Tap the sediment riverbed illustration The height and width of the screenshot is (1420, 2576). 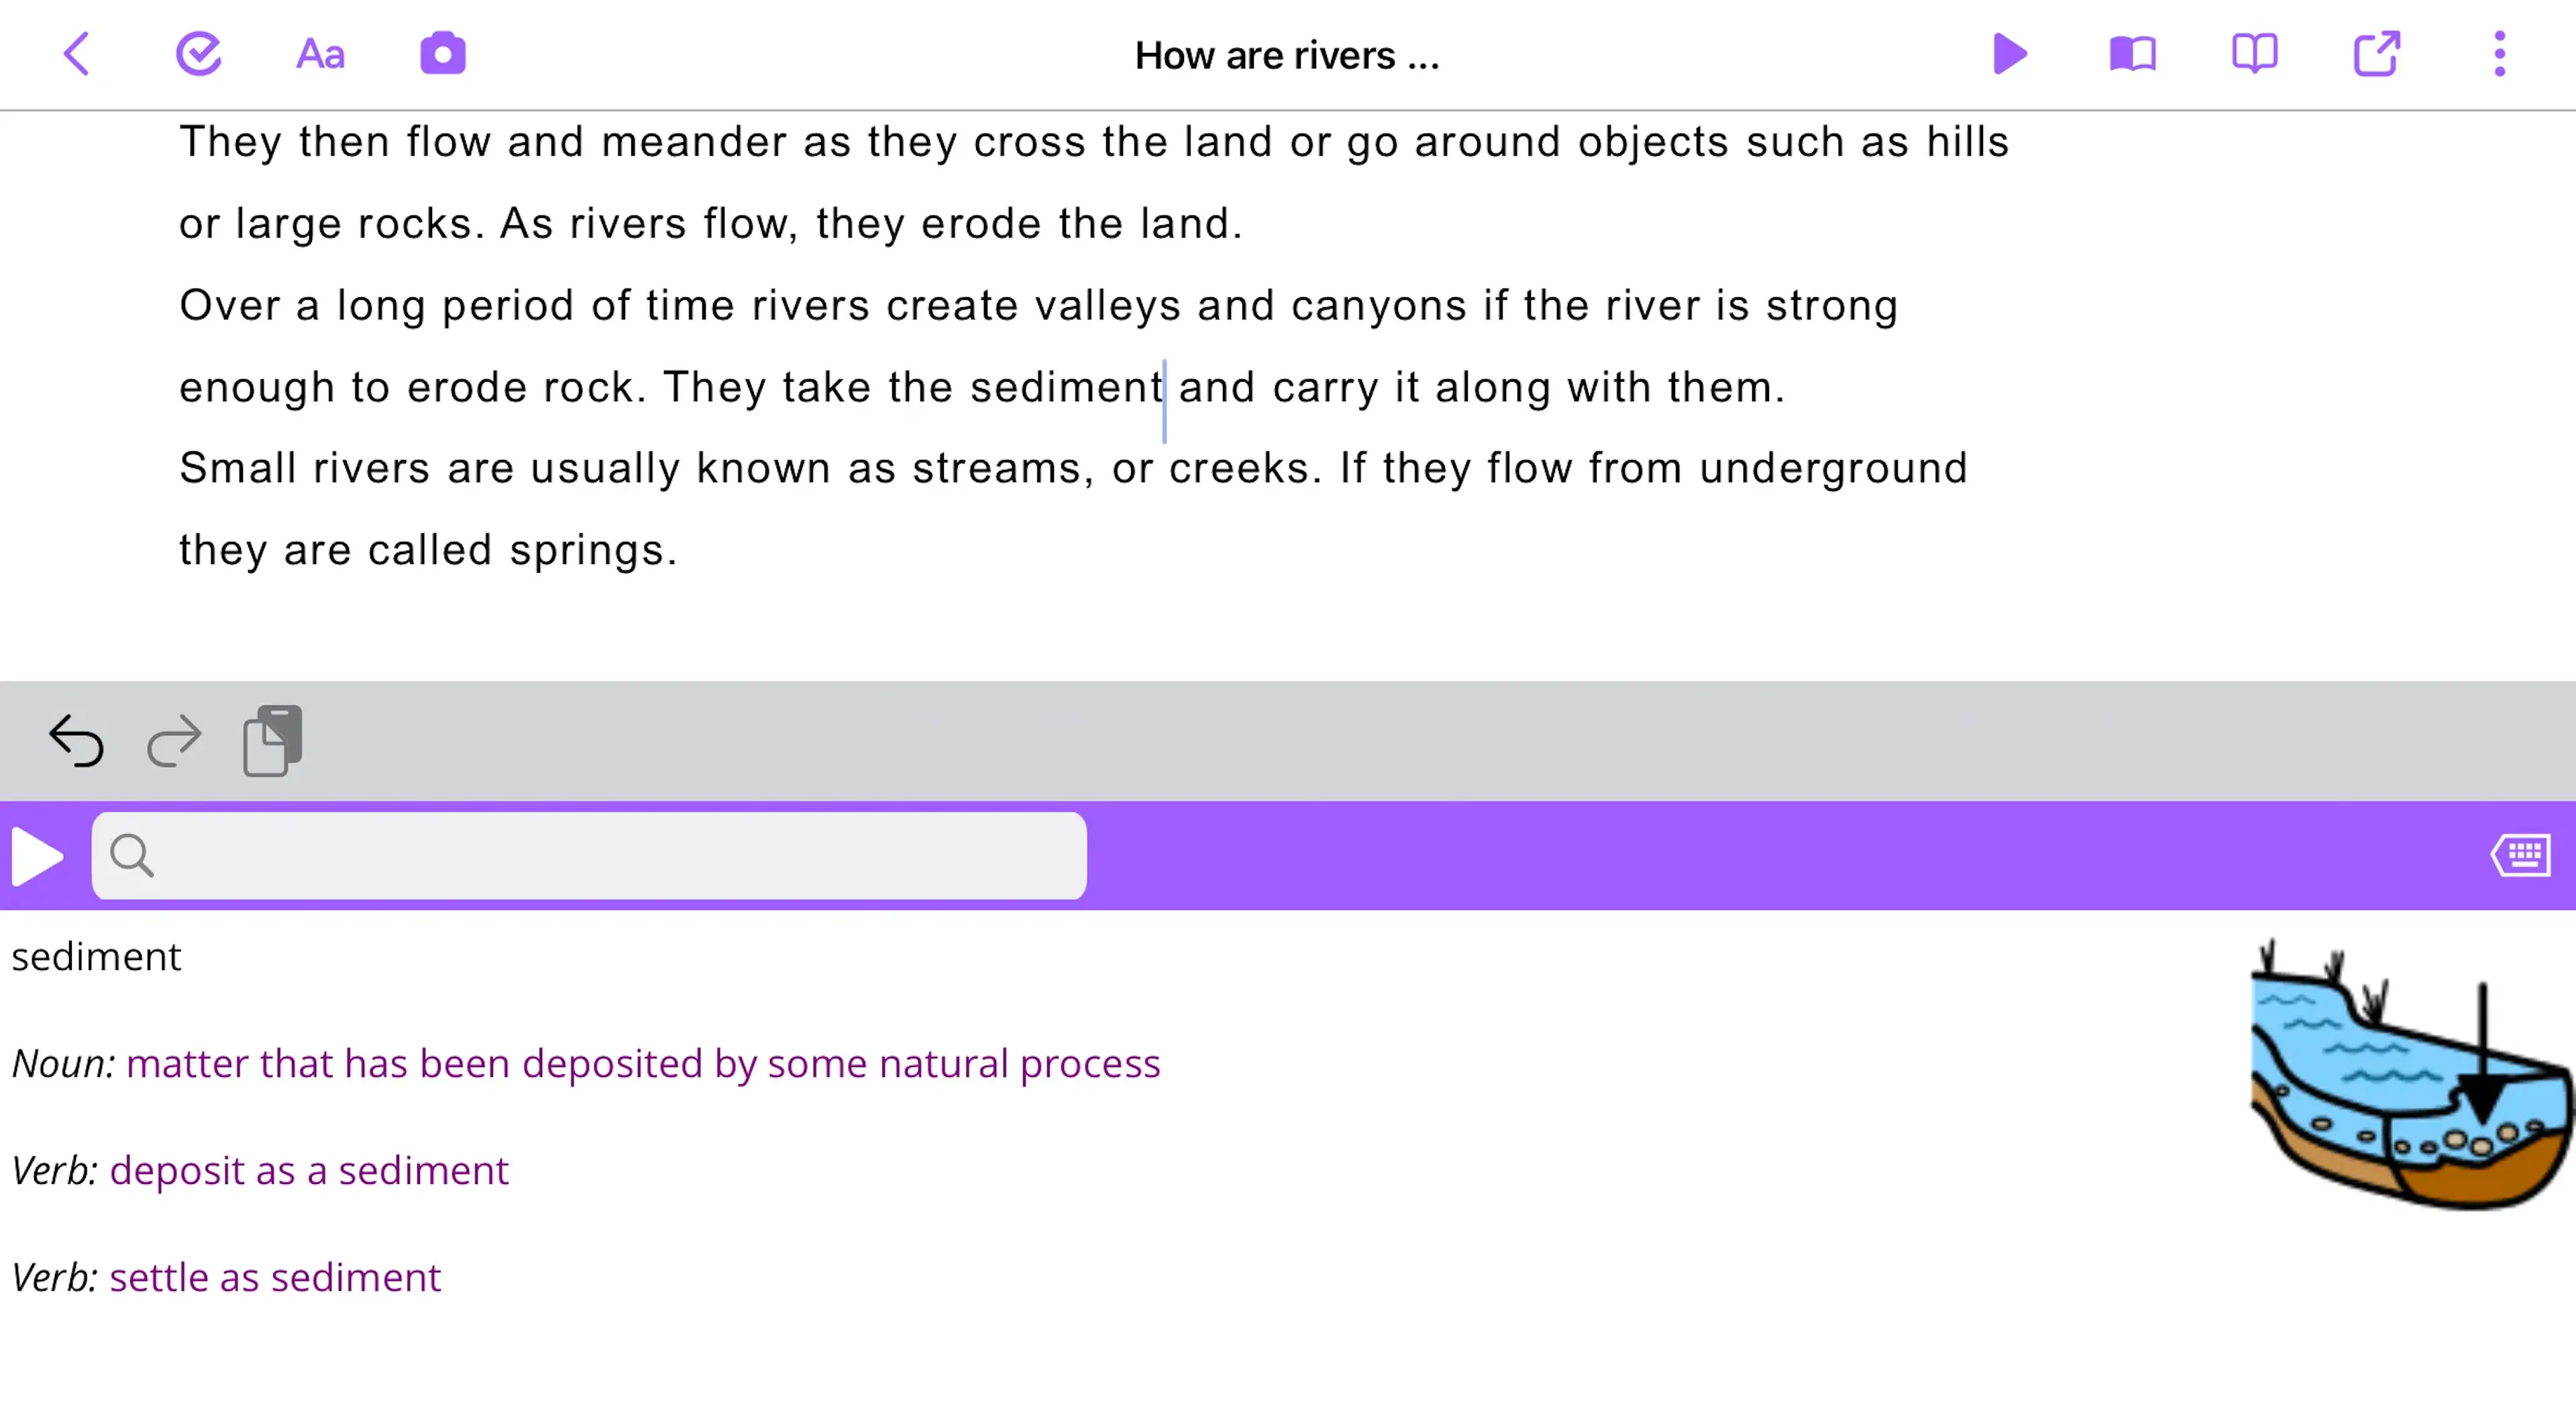(x=2410, y=1074)
